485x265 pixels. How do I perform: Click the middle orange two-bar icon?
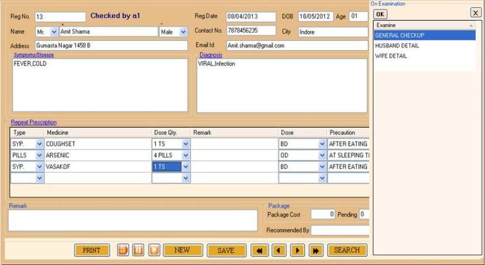[x=138, y=250]
